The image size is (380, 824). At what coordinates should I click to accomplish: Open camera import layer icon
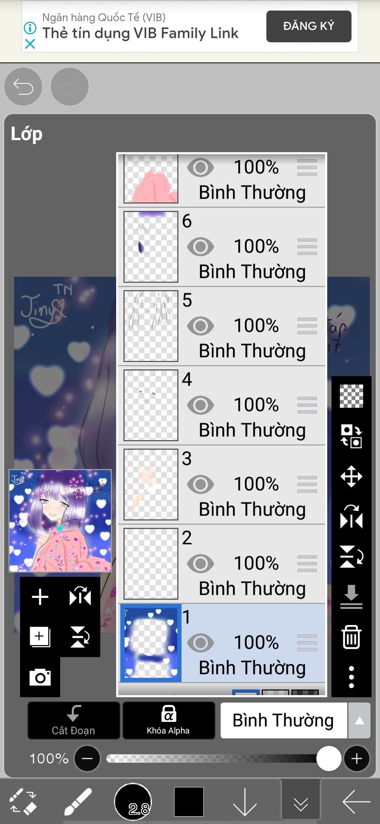pyautogui.click(x=40, y=677)
